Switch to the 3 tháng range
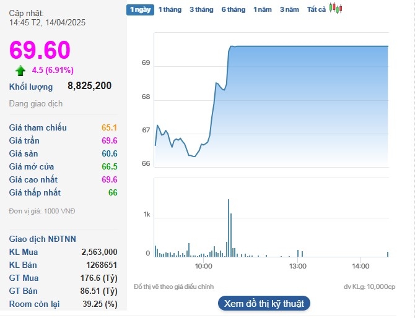The image size is (415, 318). point(201,9)
